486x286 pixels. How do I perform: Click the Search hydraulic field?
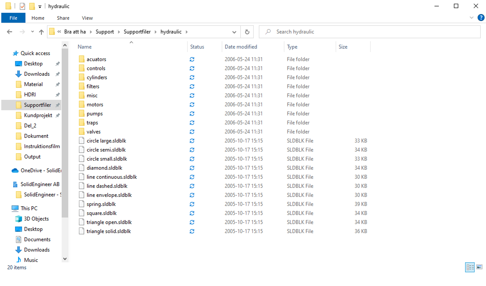click(369, 32)
